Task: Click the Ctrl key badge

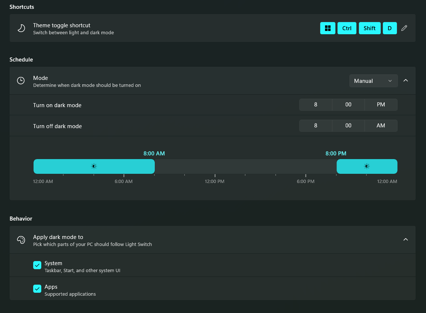Action: coord(347,28)
